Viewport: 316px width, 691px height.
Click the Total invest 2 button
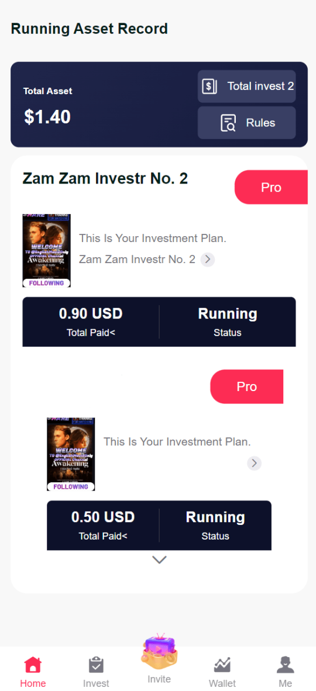pyautogui.click(x=247, y=87)
